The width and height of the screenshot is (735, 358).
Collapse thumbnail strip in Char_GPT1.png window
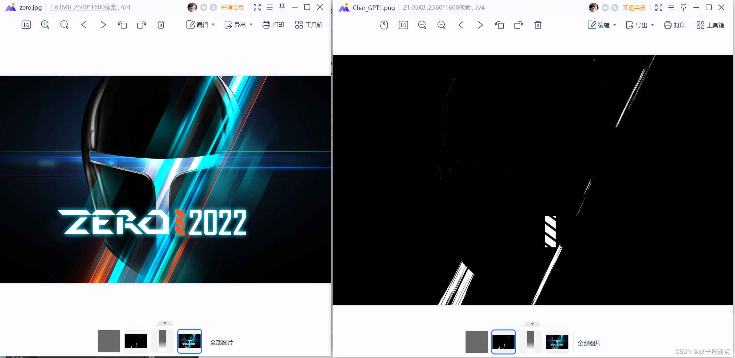pos(533,324)
